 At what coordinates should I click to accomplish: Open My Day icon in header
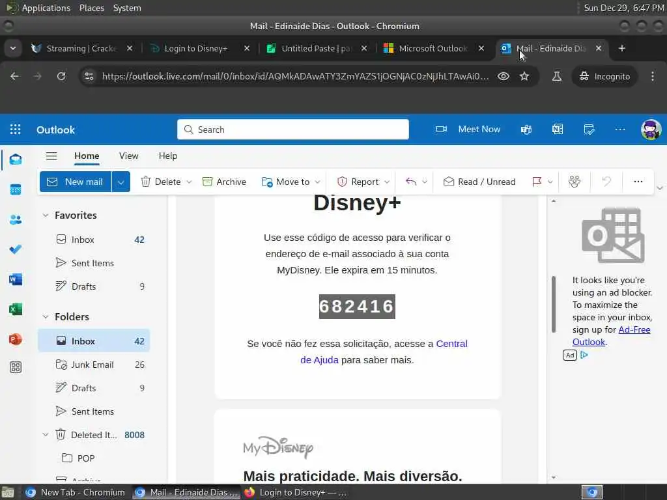click(x=589, y=130)
